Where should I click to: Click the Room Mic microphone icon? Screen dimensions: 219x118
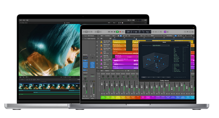(x=101, y=56)
